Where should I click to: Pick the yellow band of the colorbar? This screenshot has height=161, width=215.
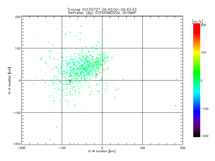[197, 52]
